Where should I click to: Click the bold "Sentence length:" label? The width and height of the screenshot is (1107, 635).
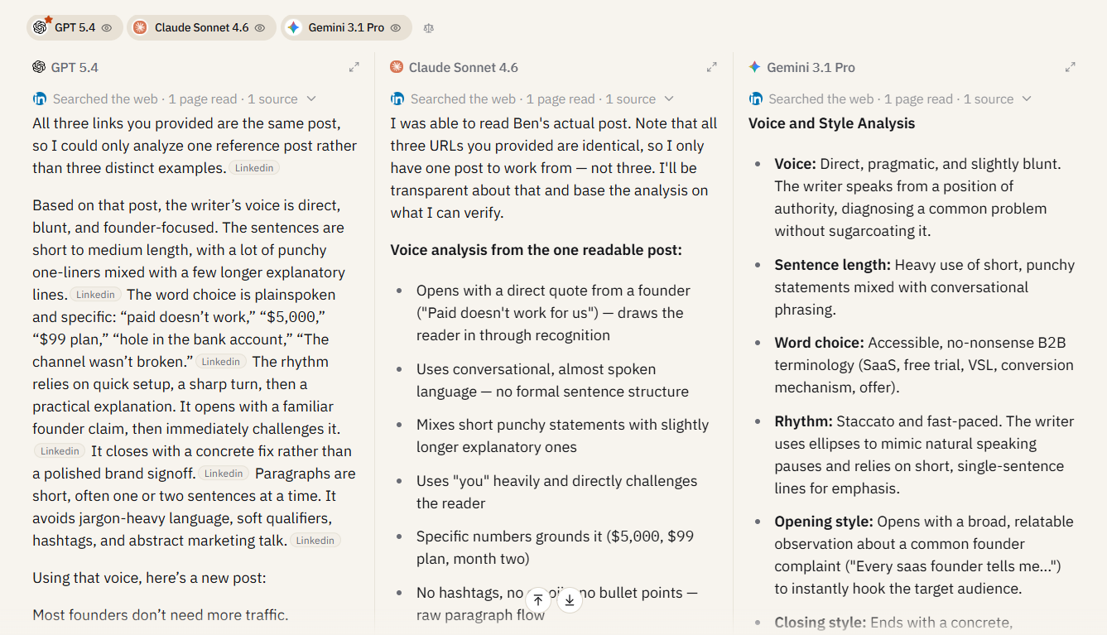[x=833, y=265]
